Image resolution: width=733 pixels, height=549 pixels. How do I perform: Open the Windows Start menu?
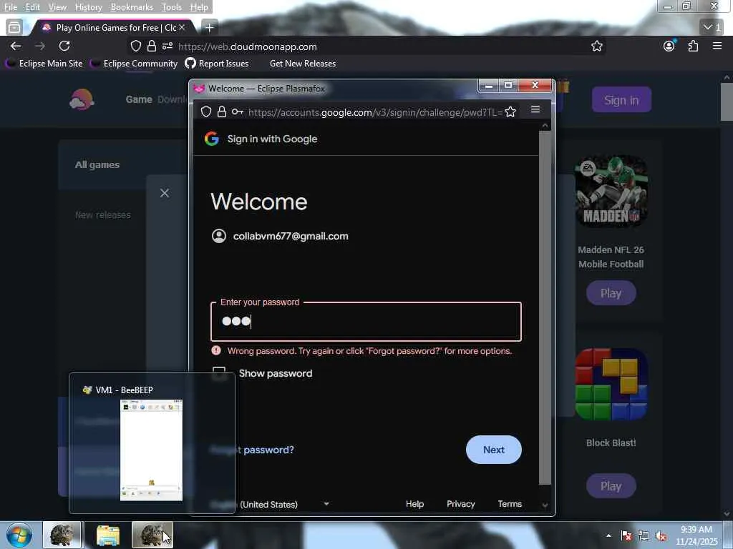(x=19, y=535)
